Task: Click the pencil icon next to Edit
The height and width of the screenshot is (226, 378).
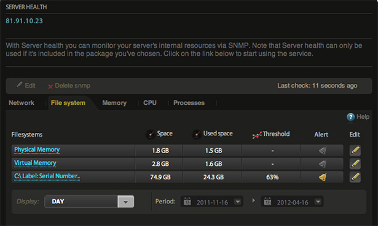Action: coord(20,85)
